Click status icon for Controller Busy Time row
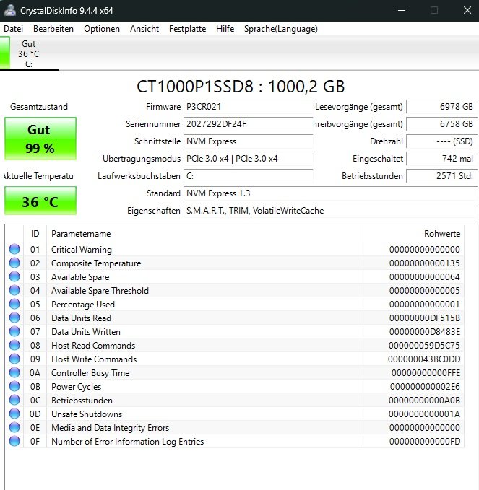This screenshot has width=479, height=490. point(14,373)
